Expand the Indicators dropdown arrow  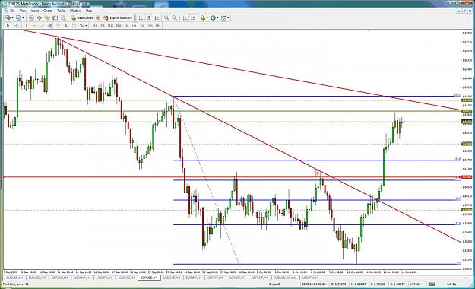pos(207,18)
